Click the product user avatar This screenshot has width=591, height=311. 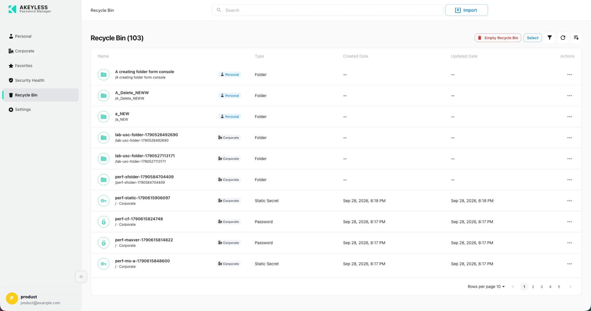point(12,298)
